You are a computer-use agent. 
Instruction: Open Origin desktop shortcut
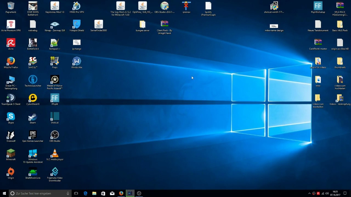tap(11, 171)
